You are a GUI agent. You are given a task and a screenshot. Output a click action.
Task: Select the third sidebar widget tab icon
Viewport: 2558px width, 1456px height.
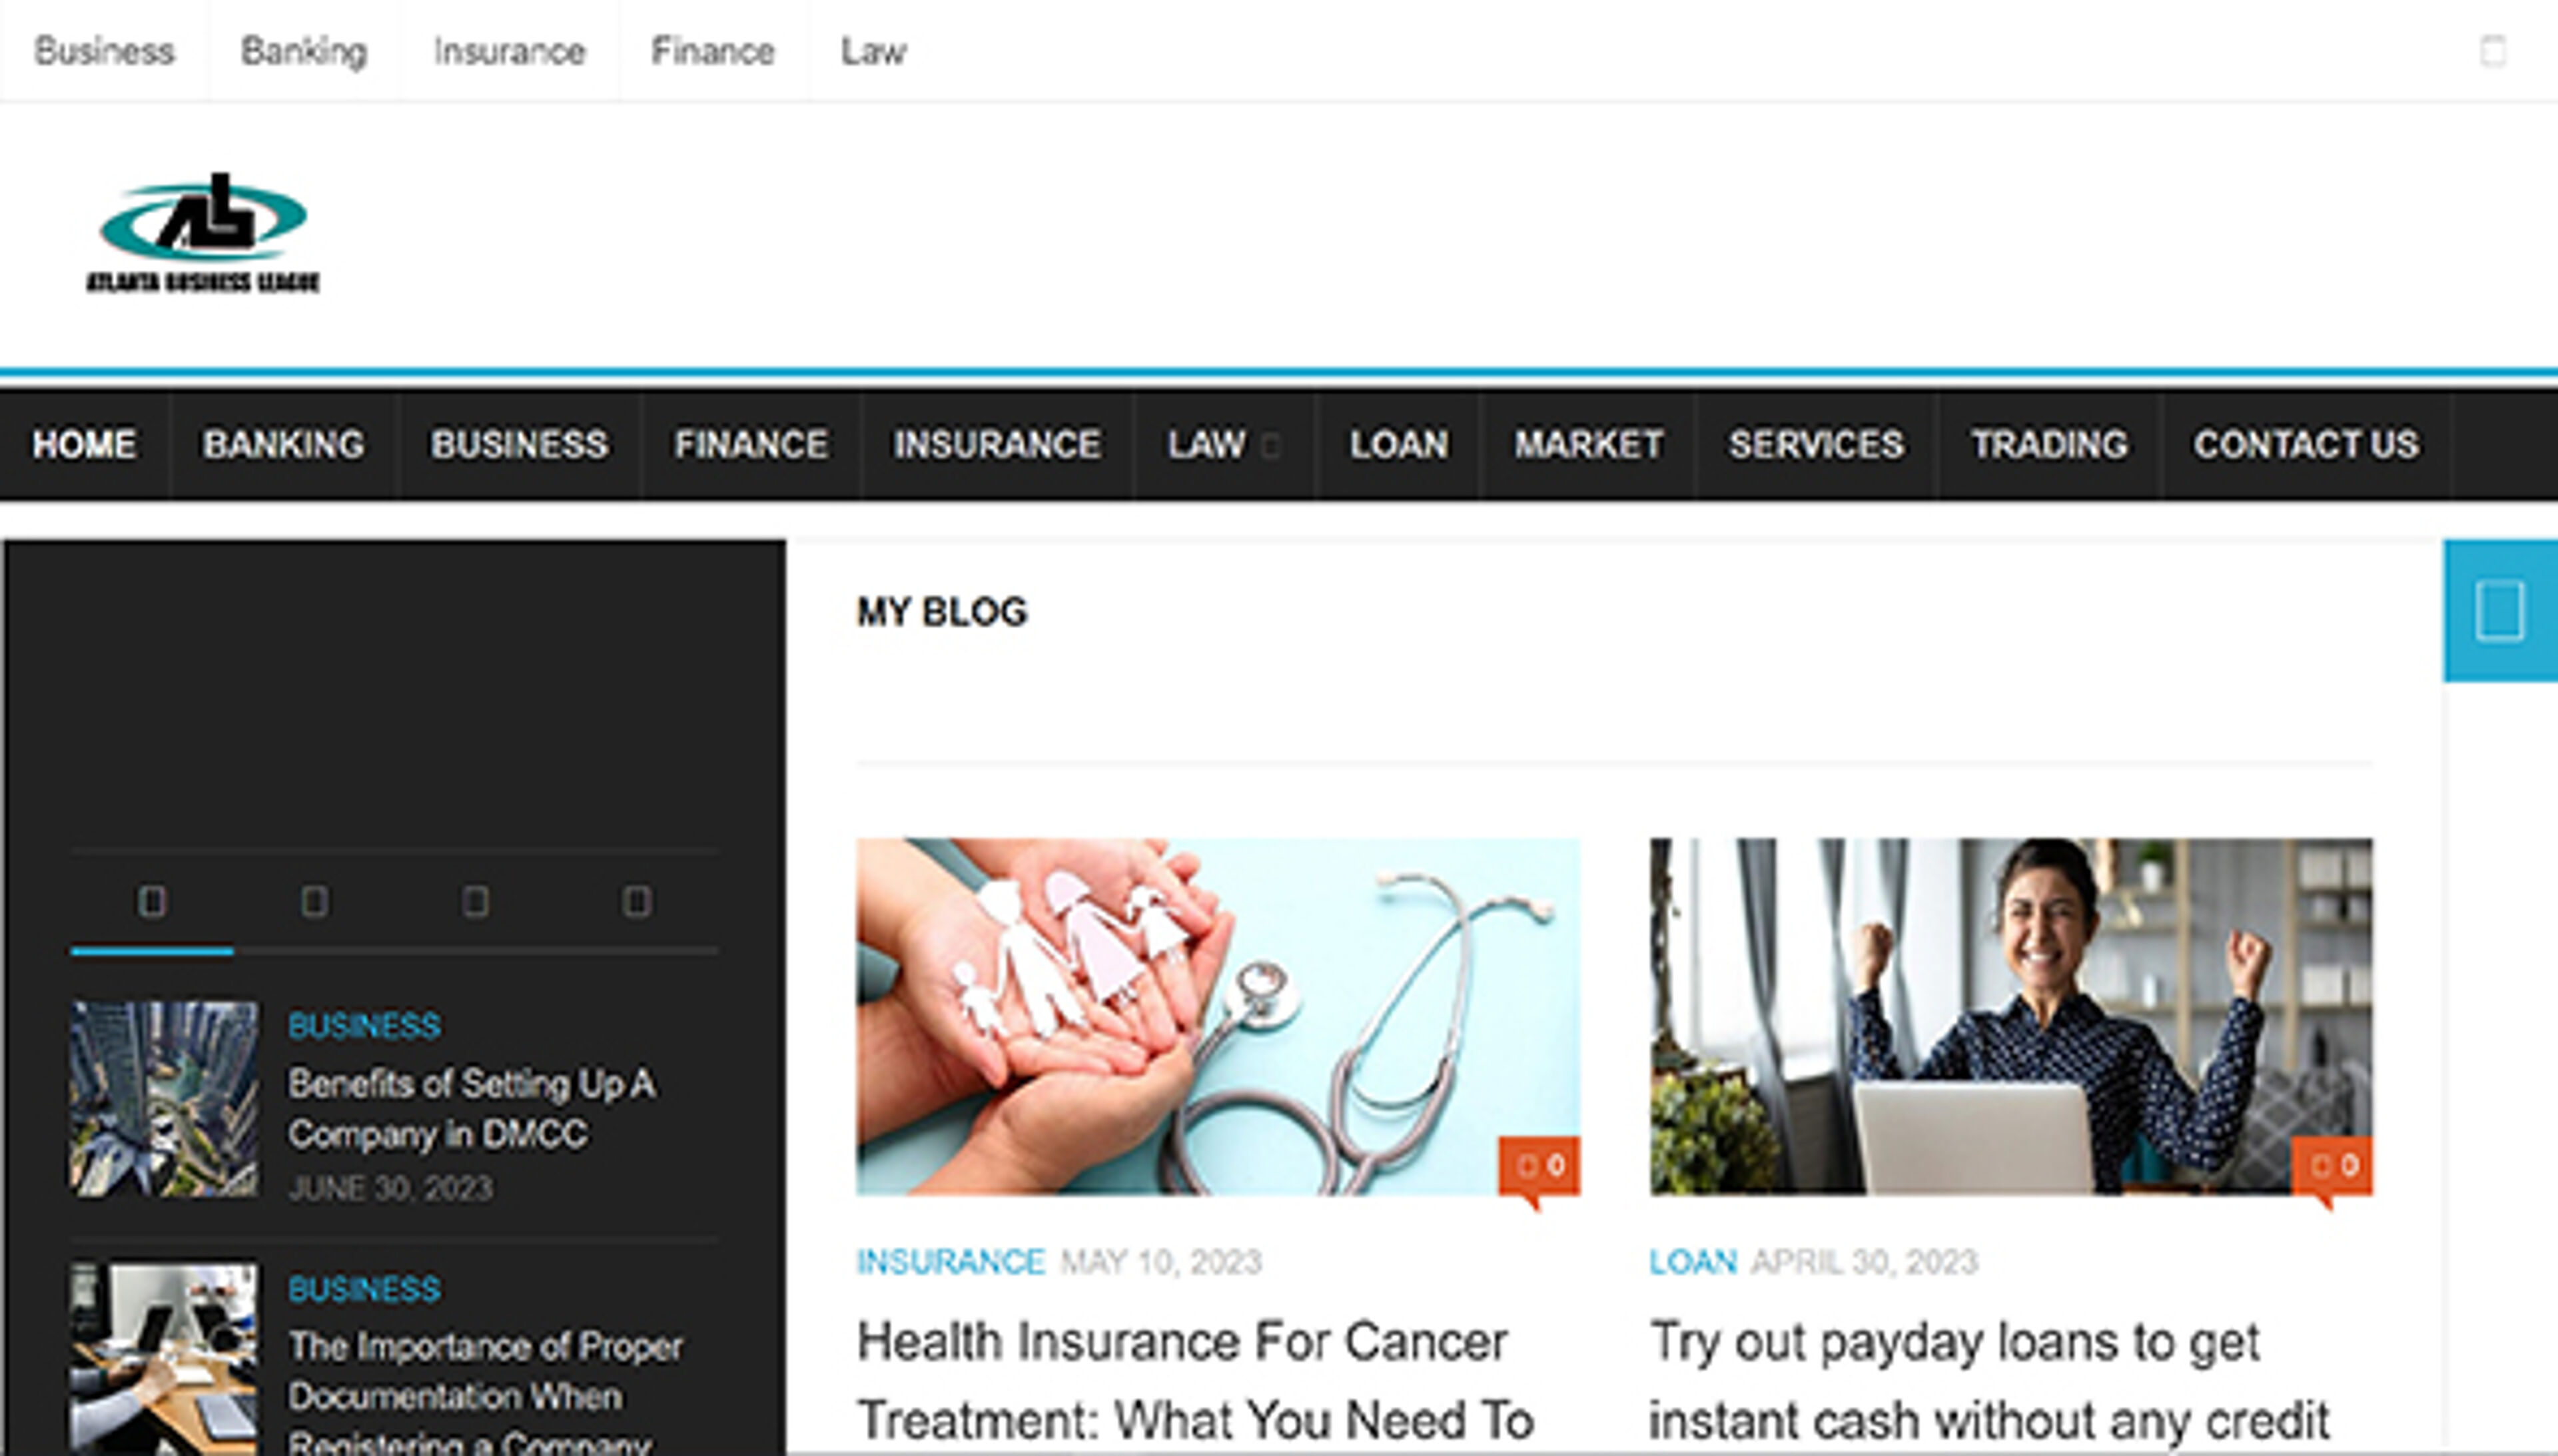point(476,902)
